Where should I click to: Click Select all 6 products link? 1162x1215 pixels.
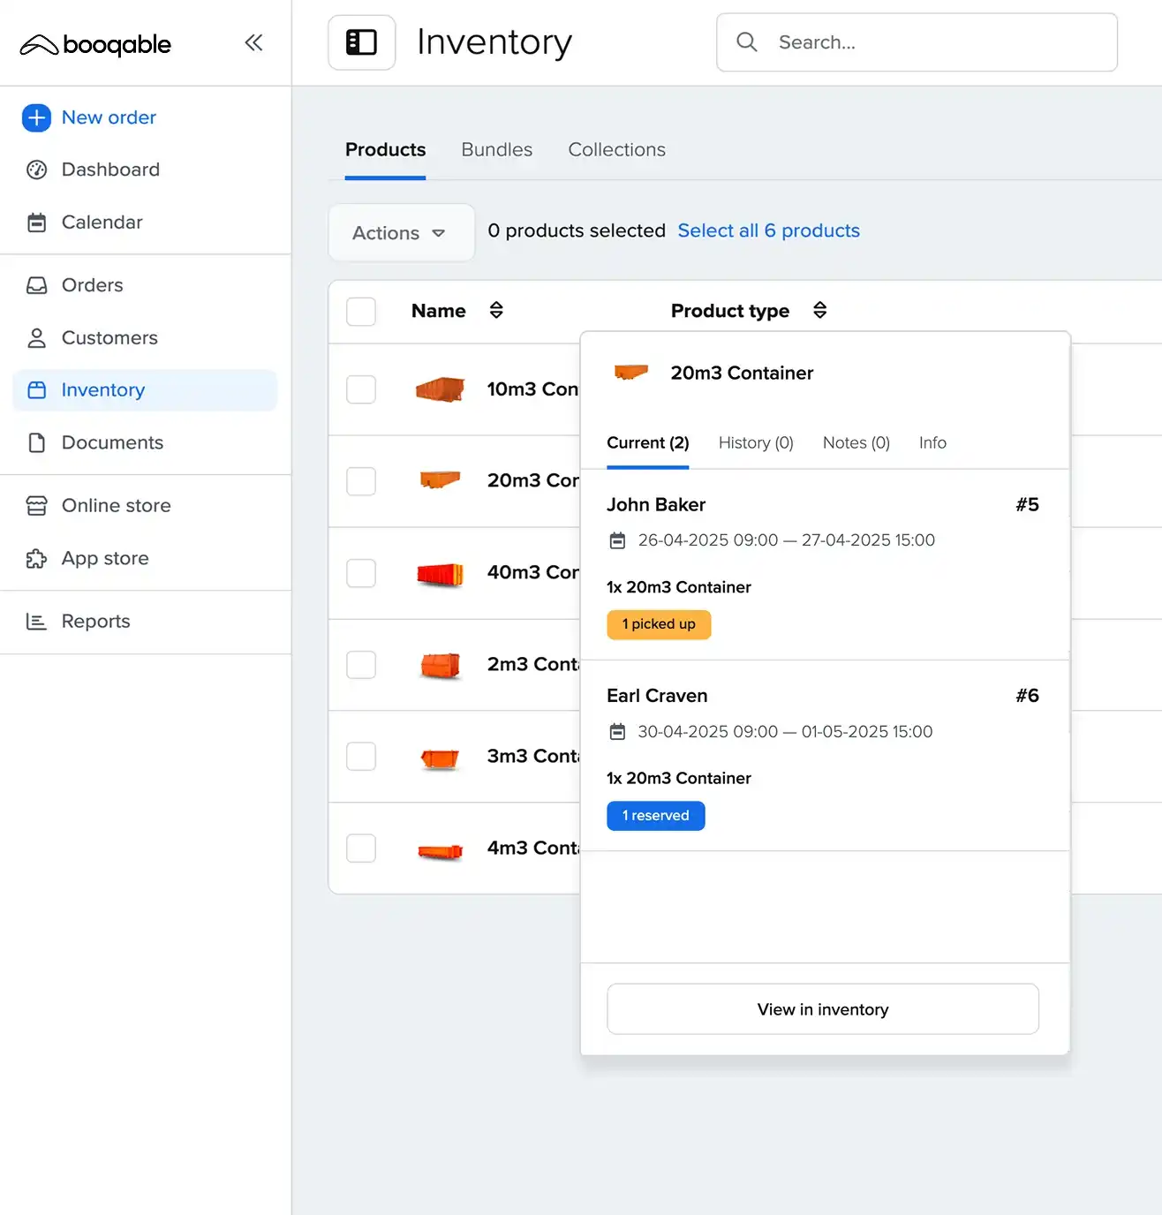768,230
